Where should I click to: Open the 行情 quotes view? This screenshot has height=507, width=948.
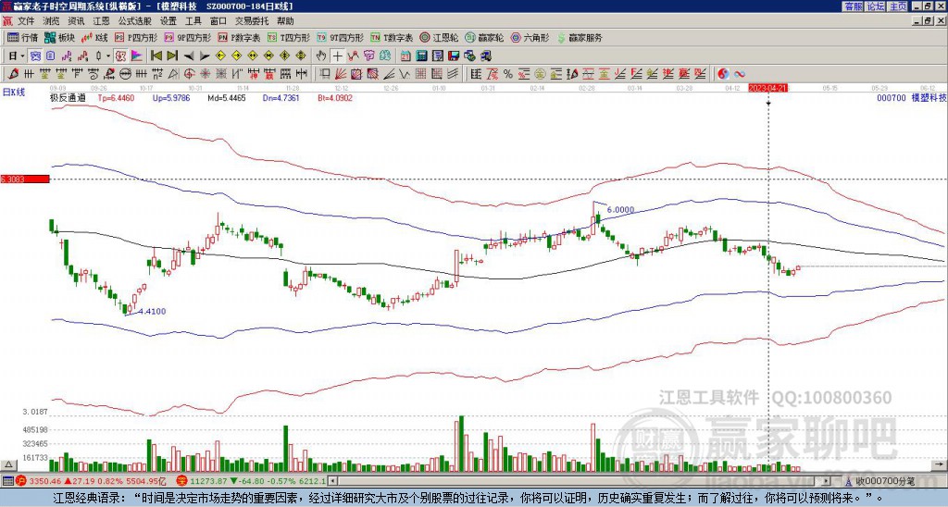22,37
